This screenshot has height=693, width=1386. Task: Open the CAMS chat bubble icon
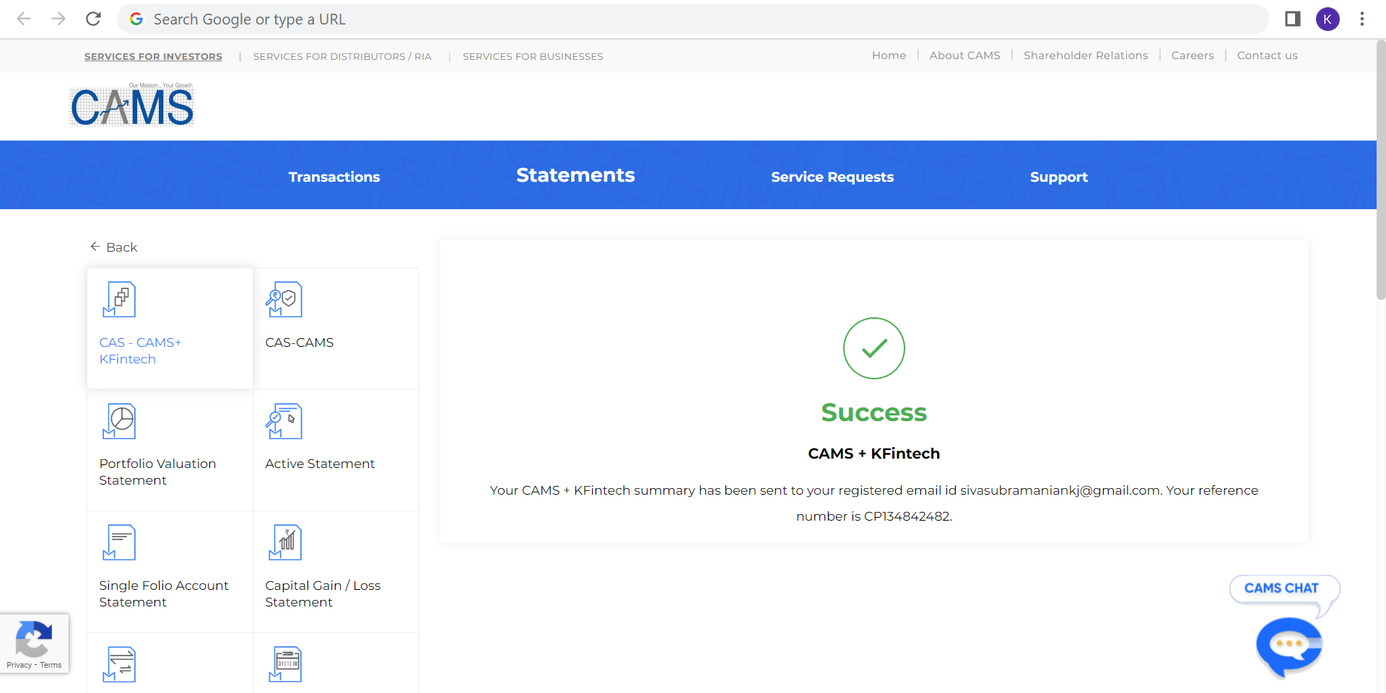[x=1289, y=647]
